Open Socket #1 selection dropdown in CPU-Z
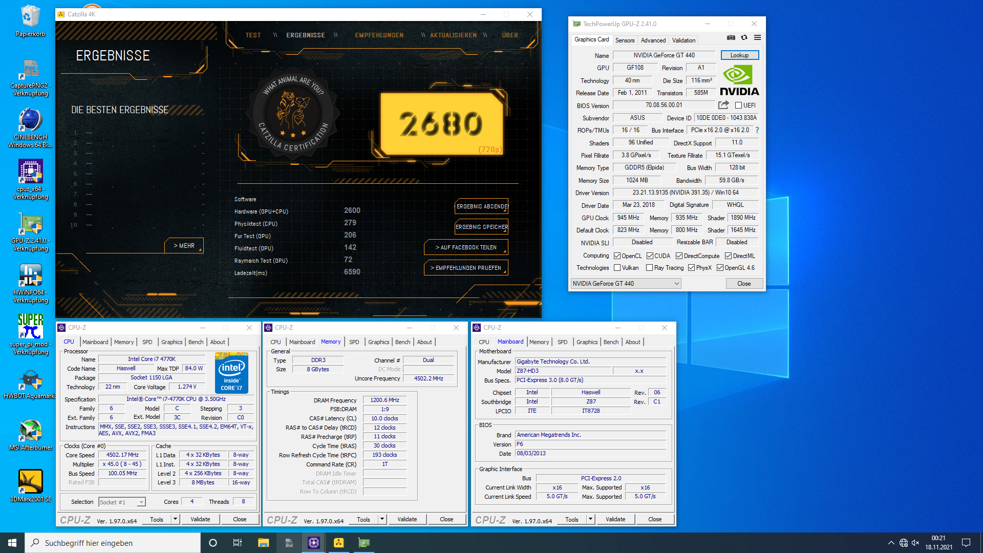 [x=122, y=502]
